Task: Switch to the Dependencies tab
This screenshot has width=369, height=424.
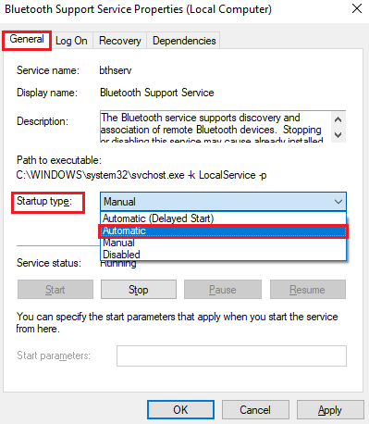Action: 184,41
